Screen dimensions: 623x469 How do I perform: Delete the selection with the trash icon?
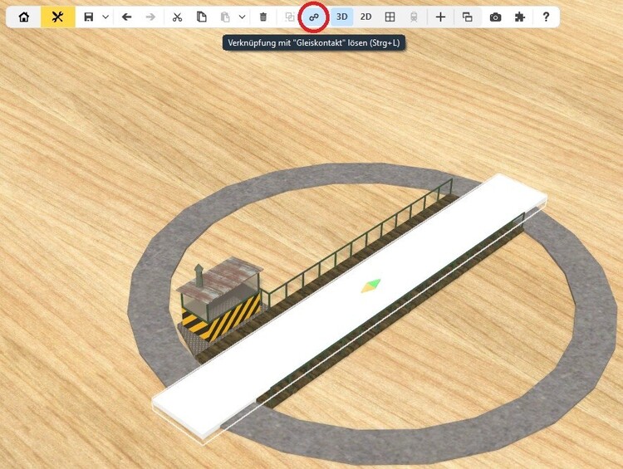coord(263,17)
